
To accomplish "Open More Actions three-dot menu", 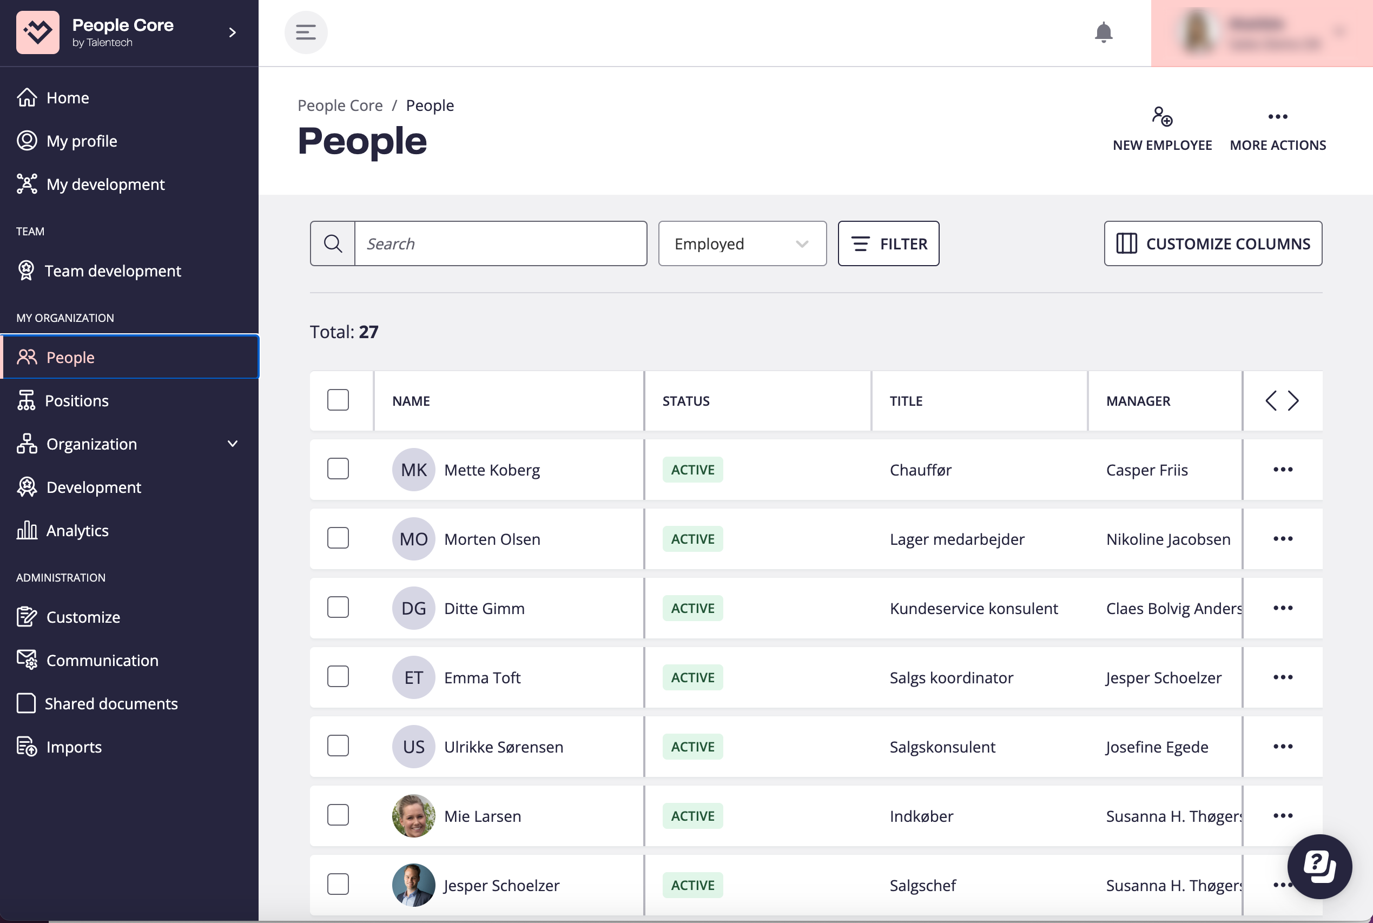I will point(1277,116).
